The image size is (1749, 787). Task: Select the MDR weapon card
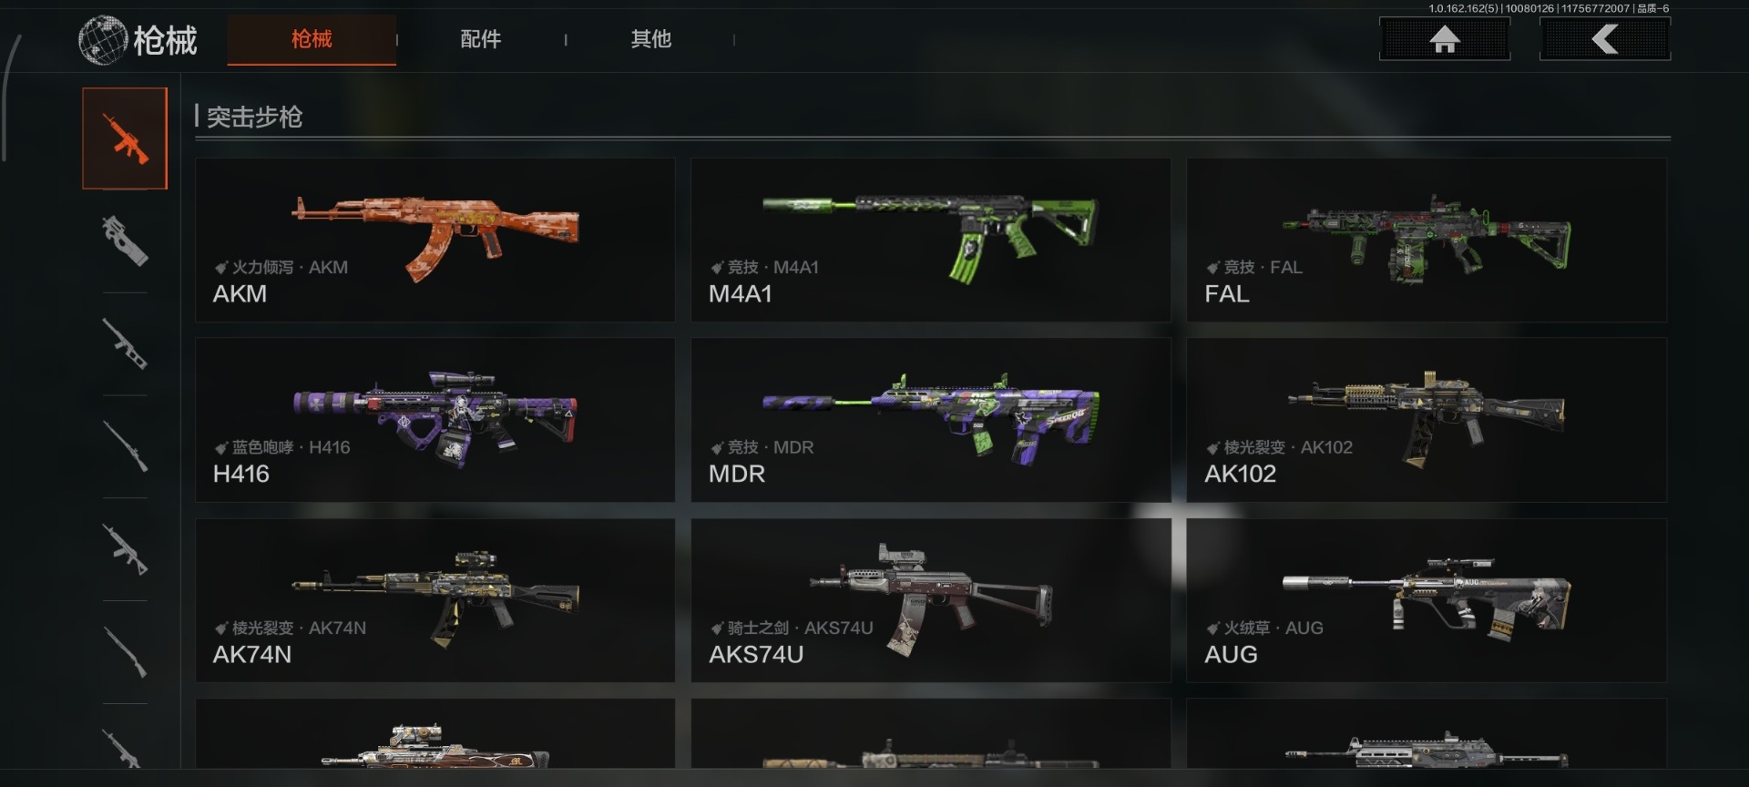(931, 420)
